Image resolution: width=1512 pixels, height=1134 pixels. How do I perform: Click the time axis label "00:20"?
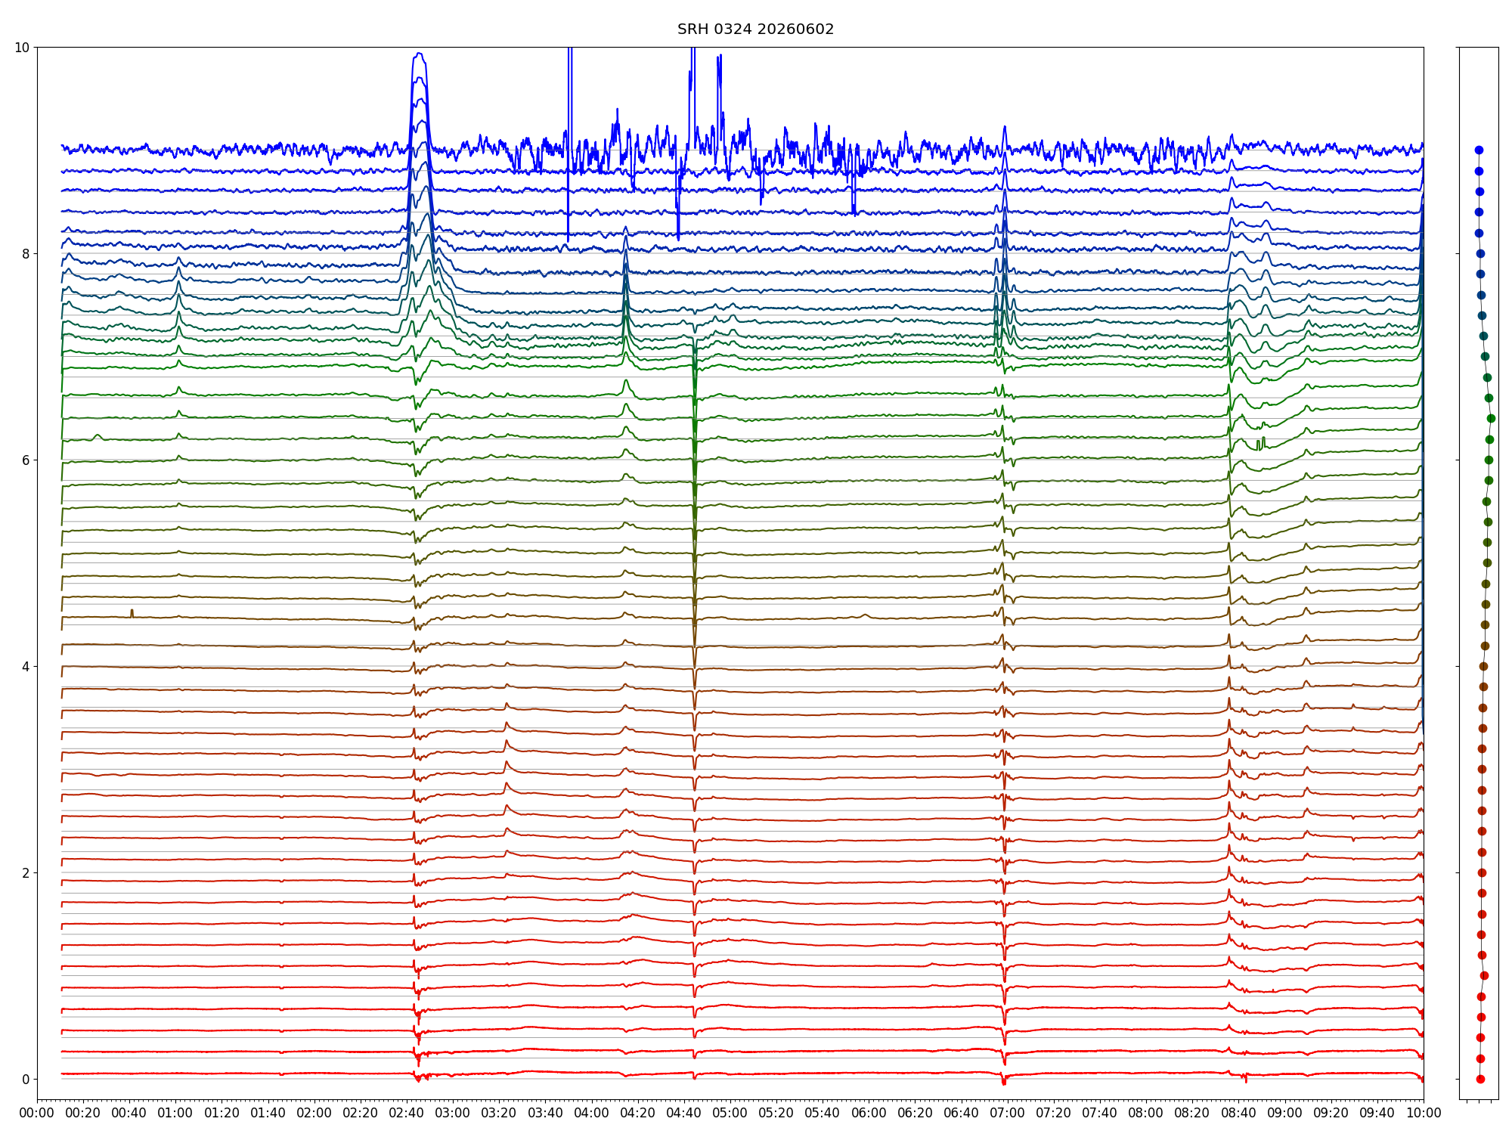[x=83, y=1114]
